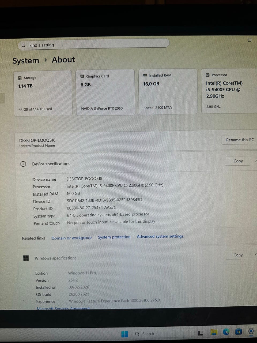Collapse the Windows specifications section

click(256, 254)
